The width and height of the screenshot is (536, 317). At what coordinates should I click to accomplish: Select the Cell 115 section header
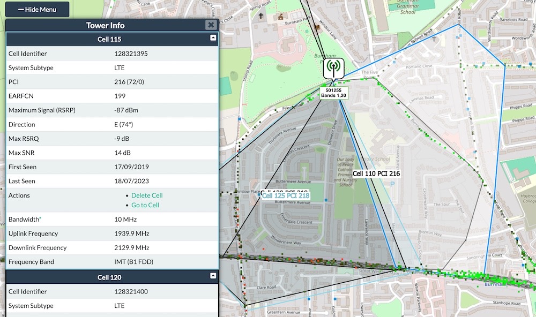tap(109, 39)
